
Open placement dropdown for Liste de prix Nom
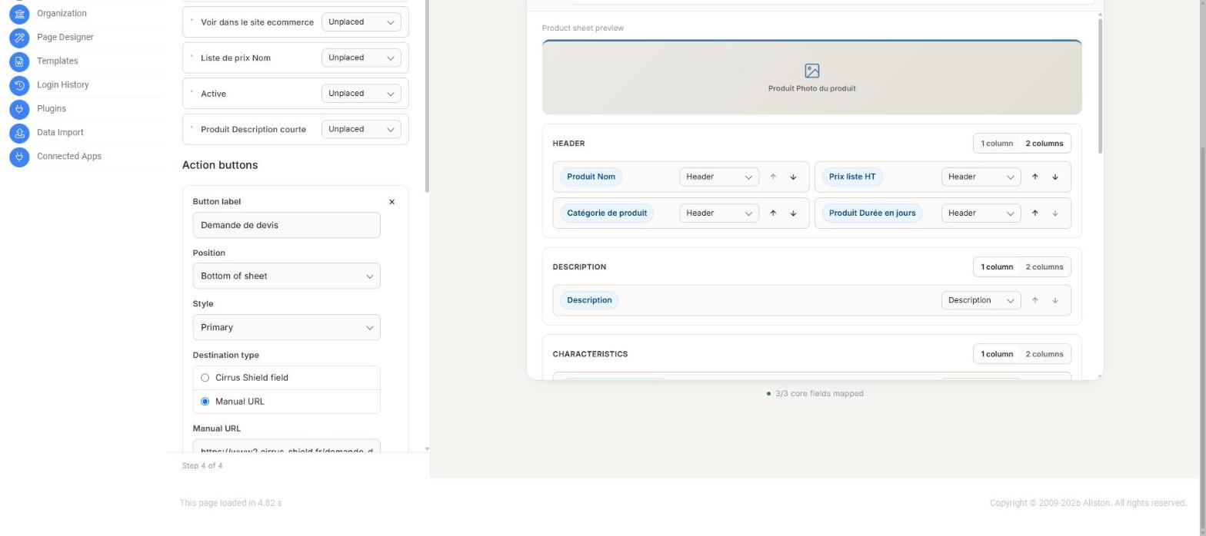click(361, 58)
